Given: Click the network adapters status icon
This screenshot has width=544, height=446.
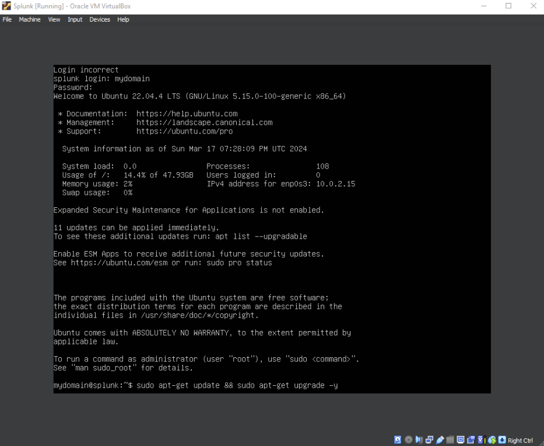Looking at the screenshot, I should [429, 440].
